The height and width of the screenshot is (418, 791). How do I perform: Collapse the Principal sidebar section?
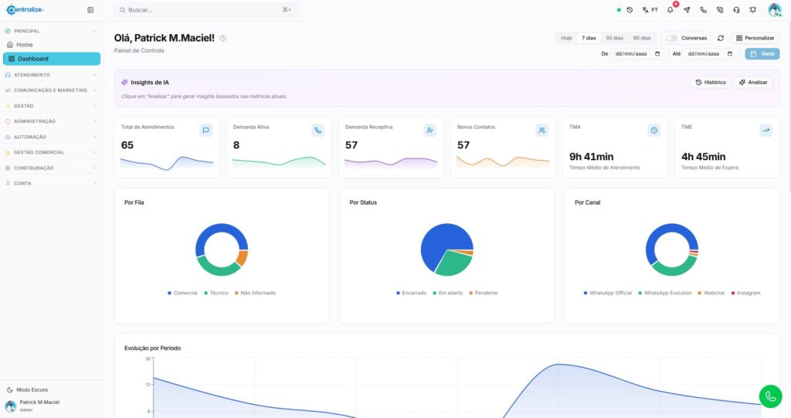coord(52,31)
